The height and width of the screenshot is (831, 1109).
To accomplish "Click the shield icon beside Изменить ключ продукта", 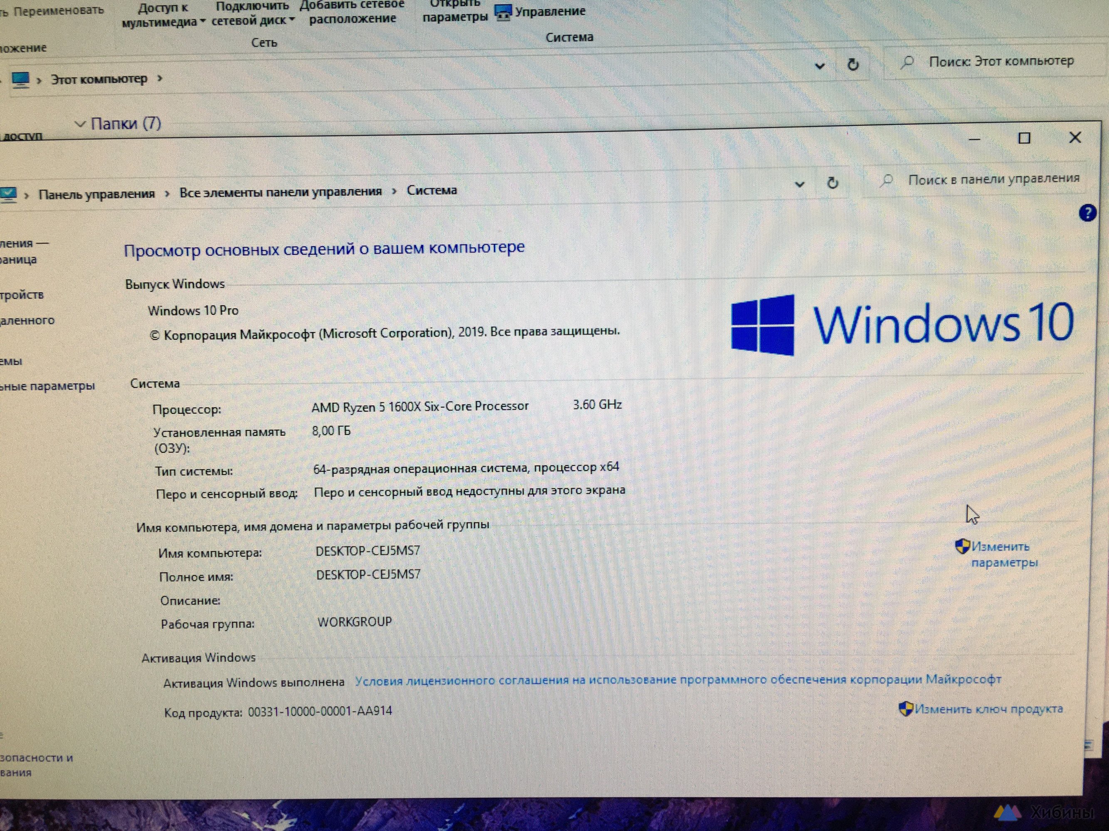I will 905,709.
